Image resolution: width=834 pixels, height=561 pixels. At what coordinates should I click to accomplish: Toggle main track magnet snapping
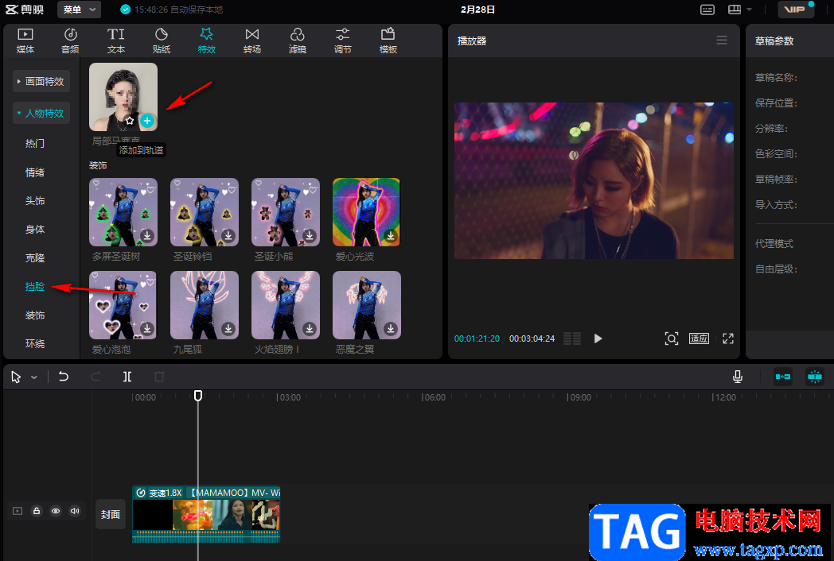tap(783, 377)
